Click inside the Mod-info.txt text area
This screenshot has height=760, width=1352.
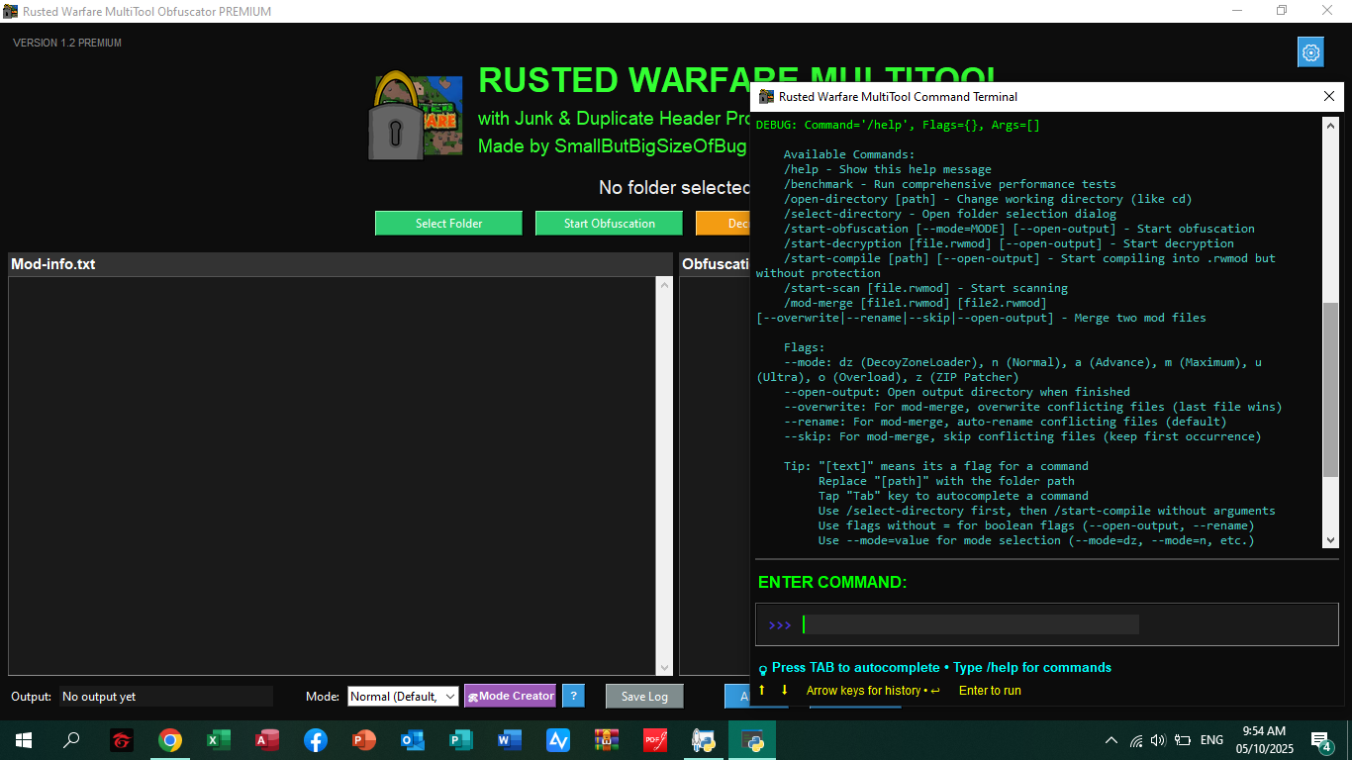pos(332,476)
